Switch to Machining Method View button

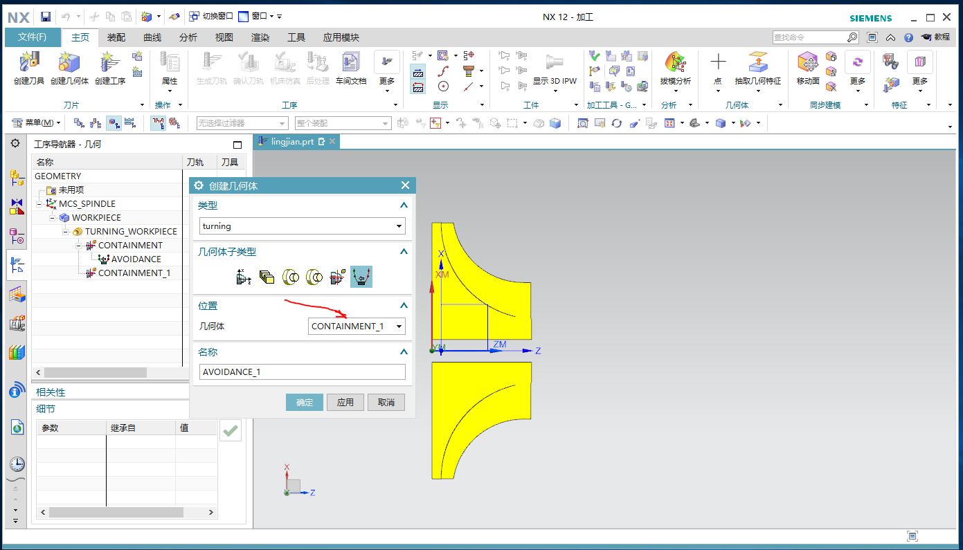pyautogui.click(x=129, y=123)
